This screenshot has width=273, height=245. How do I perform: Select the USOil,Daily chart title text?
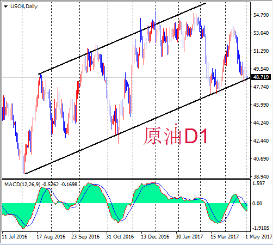pos(24,7)
